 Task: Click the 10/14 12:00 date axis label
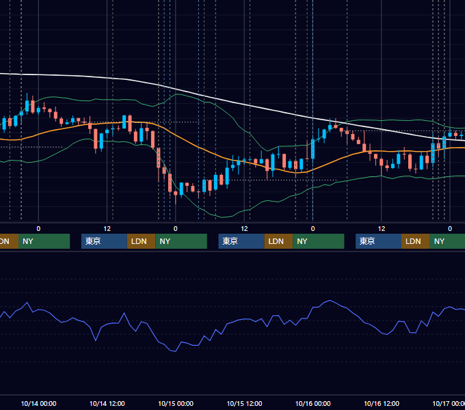[x=107, y=403]
